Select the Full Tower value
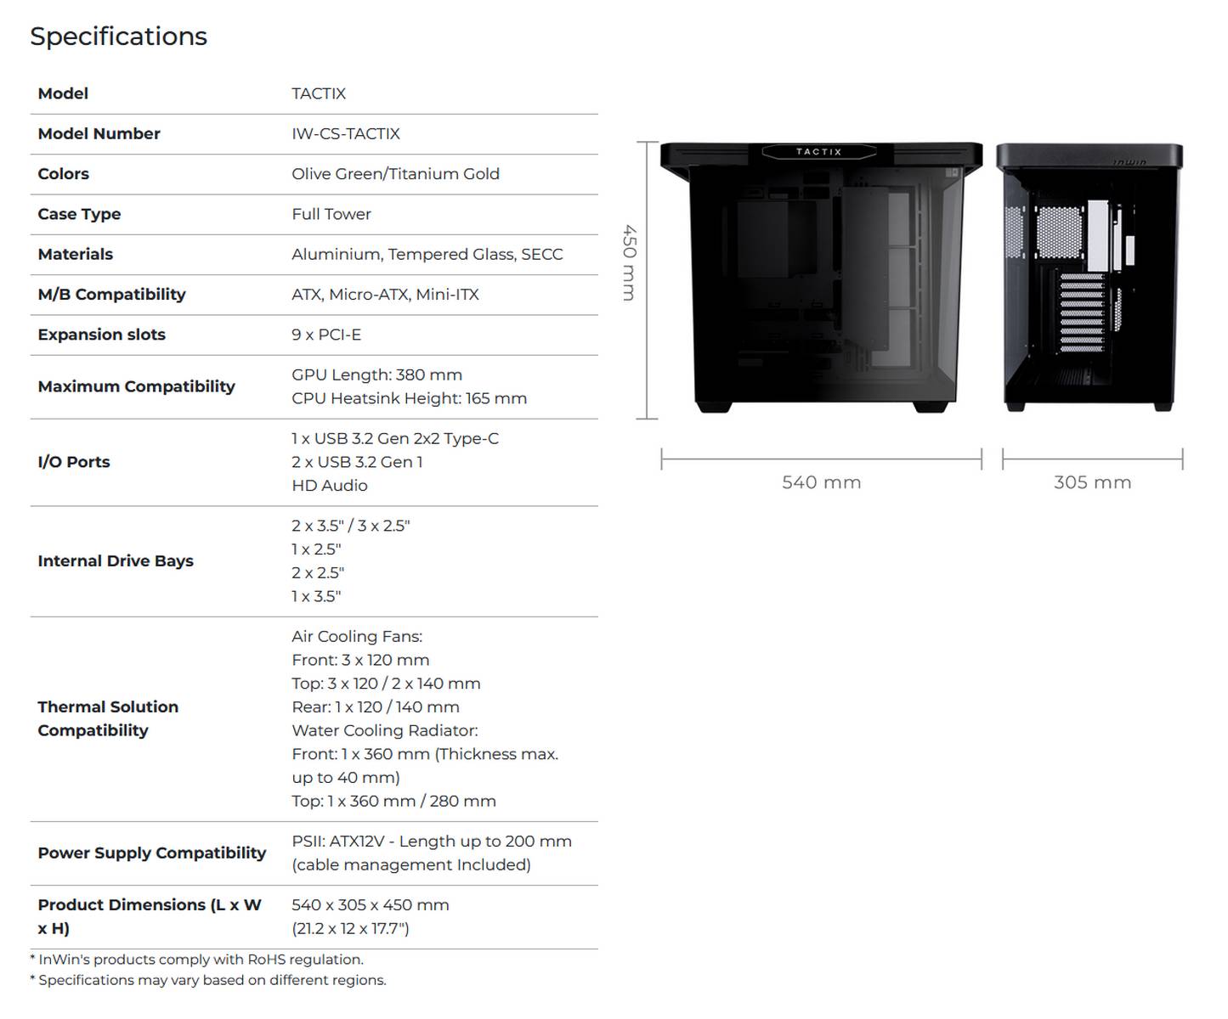This screenshot has width=1228, height=1019. pos(331,214)
